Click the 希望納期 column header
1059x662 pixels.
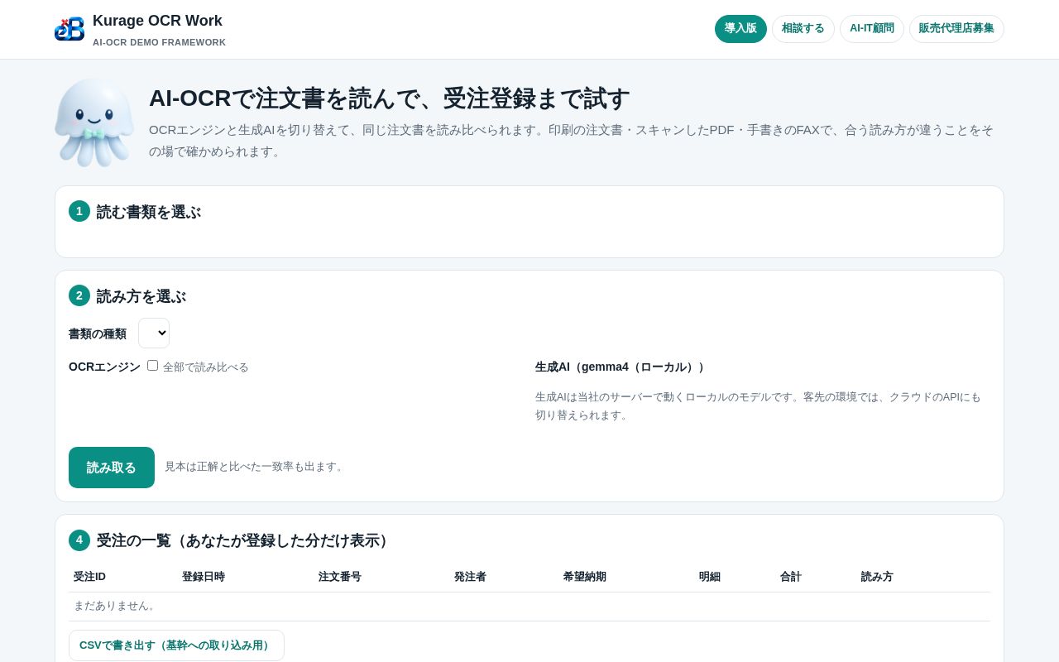tap(585, 577)
